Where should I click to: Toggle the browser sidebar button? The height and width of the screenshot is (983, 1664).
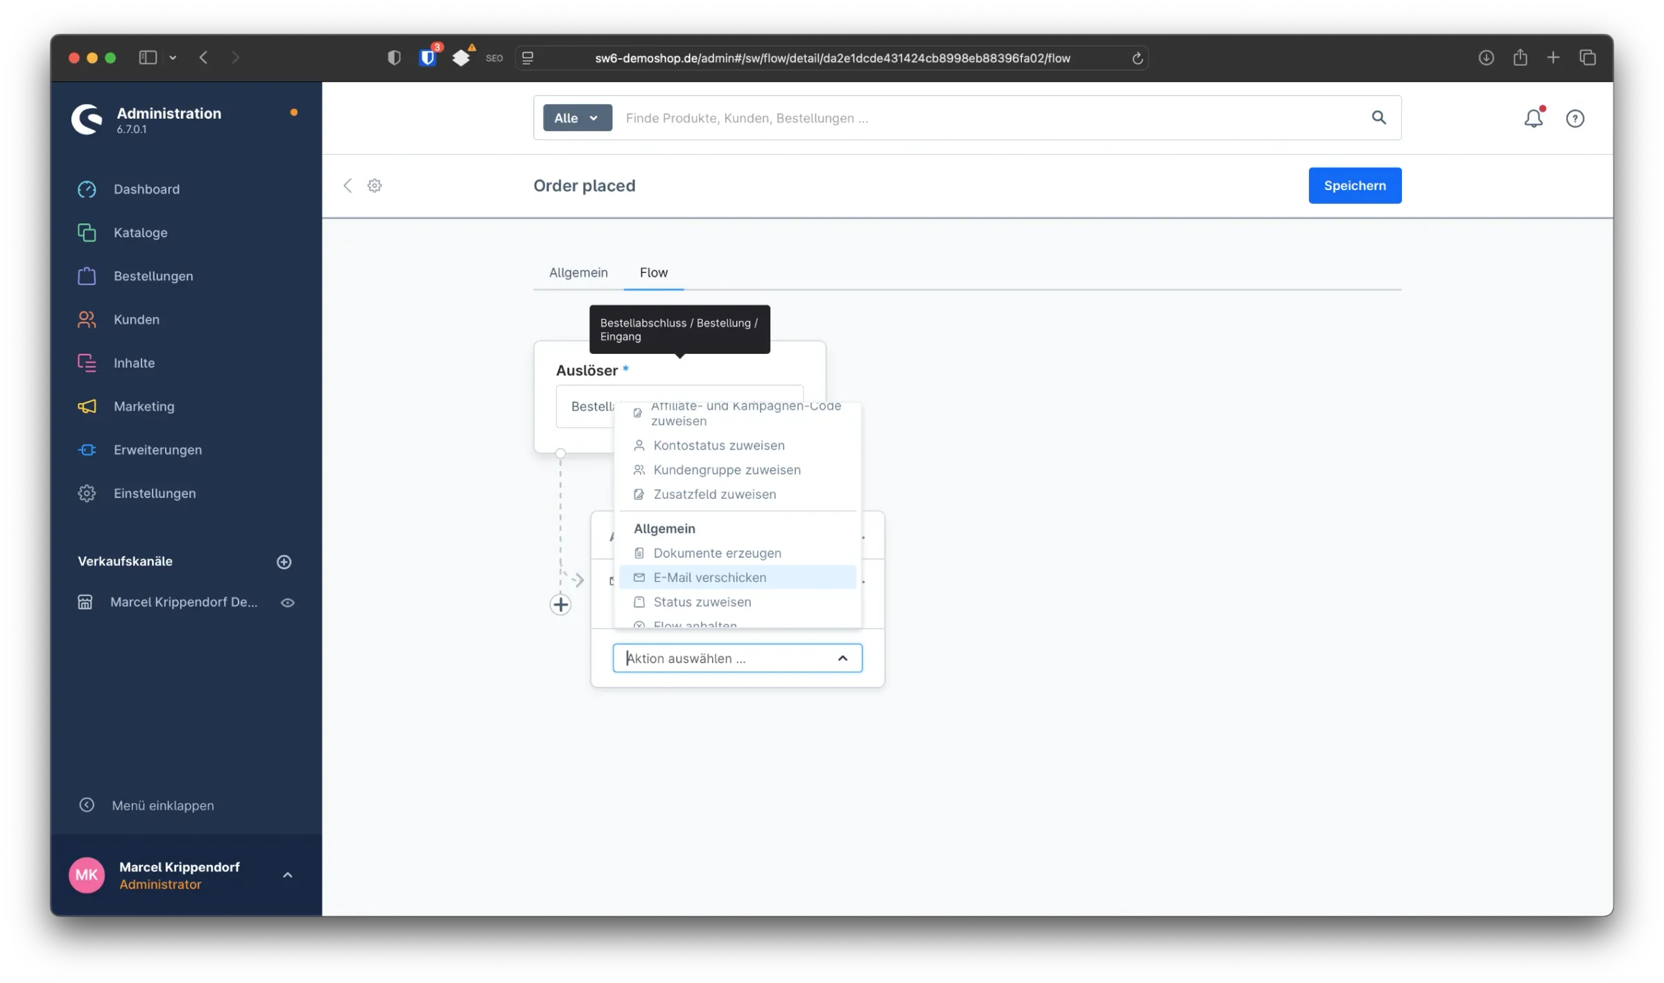coord(148,58)
